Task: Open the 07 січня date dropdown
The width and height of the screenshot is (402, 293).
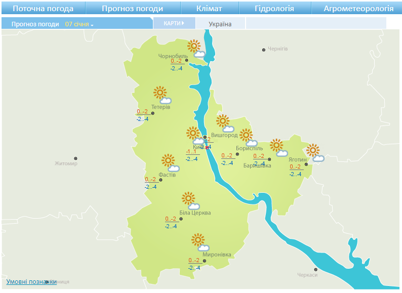Action: coord(79,24)
